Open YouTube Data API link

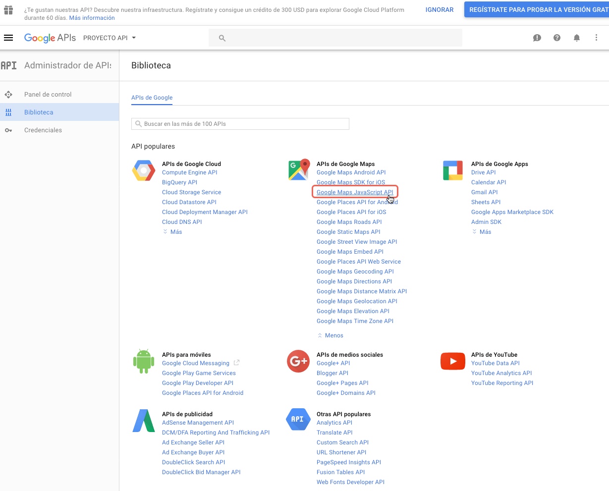pos(496,363)
